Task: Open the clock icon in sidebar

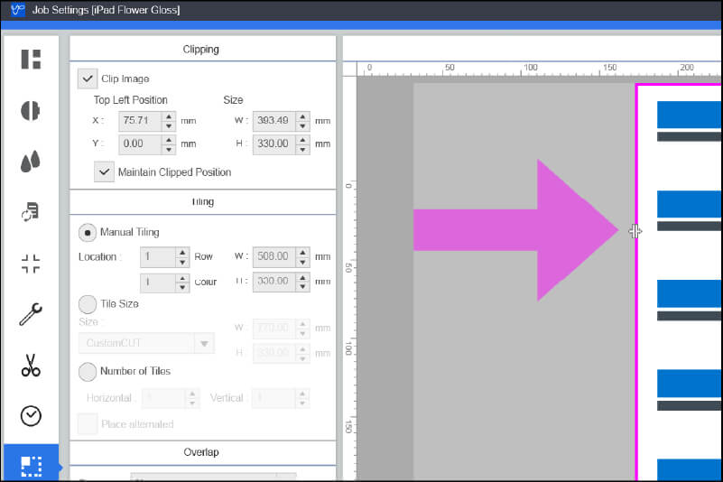Action: click(31, 415)
